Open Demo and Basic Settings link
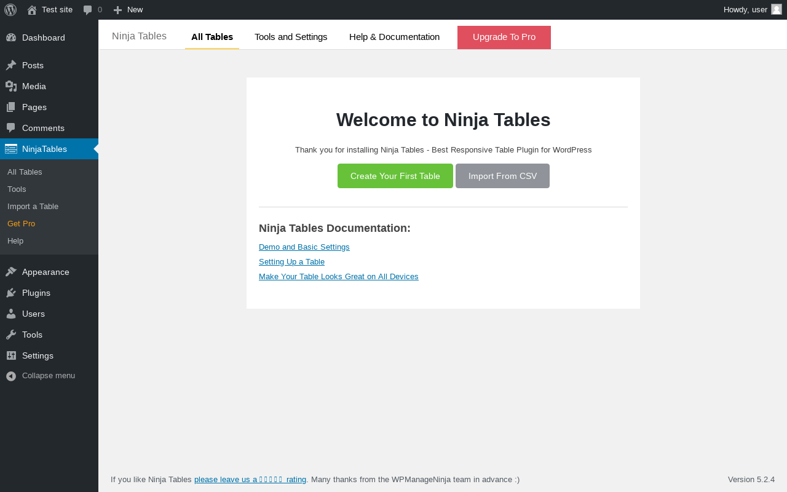 click(x=304, y=247)
